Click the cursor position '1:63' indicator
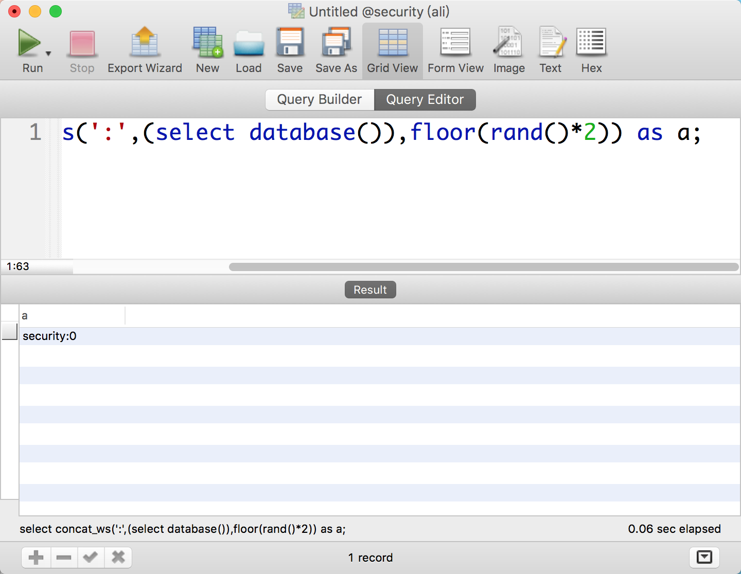Image resolution: width=741 pixels, height=574 pixels. (18, 266)
